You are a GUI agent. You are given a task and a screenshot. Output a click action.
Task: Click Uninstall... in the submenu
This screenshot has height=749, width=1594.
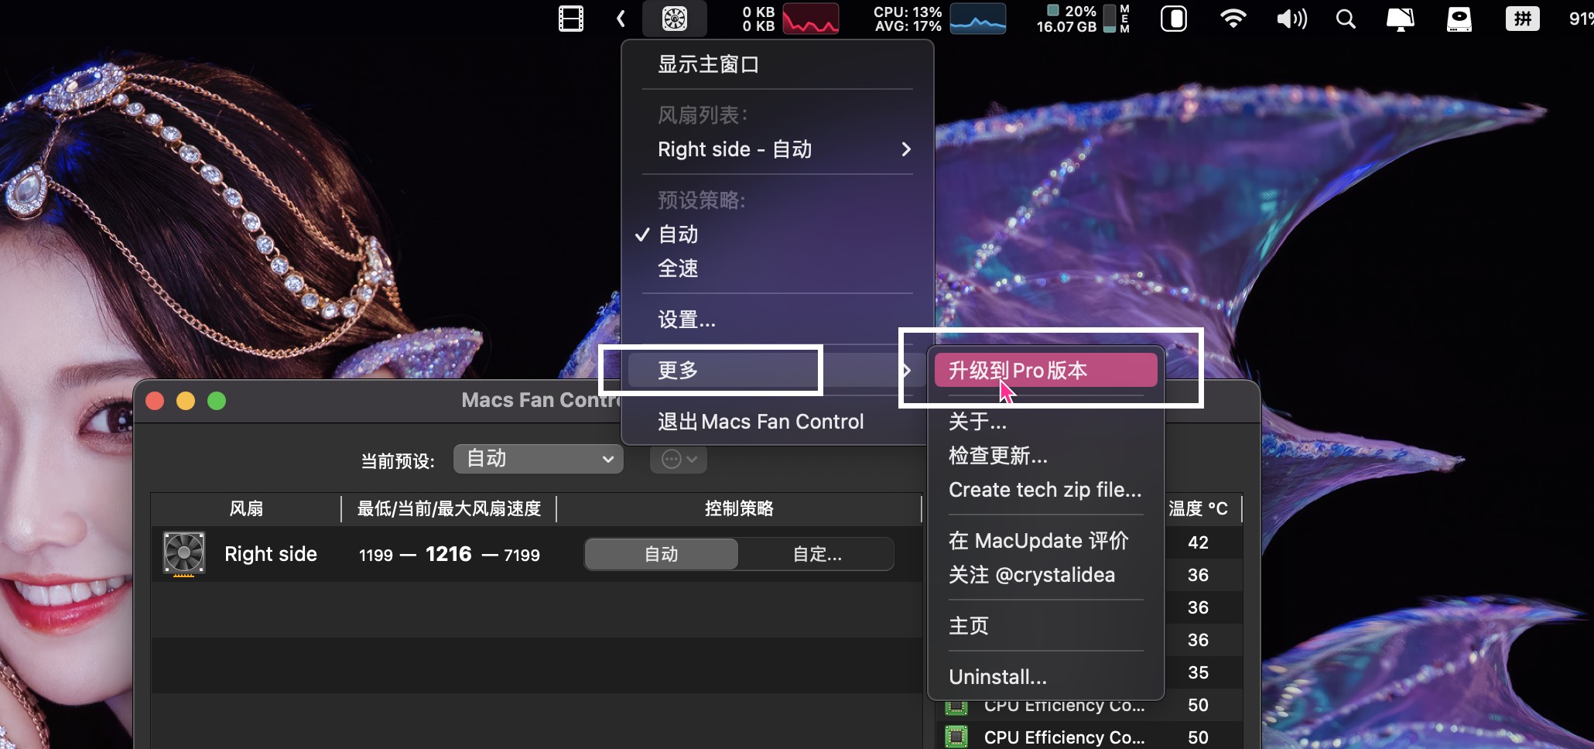point(997,675)
